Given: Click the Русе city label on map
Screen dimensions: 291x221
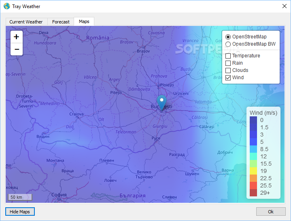Looking at the screenshot, I should [x=156, y=138].
